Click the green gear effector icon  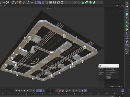(x=127, y=30)
